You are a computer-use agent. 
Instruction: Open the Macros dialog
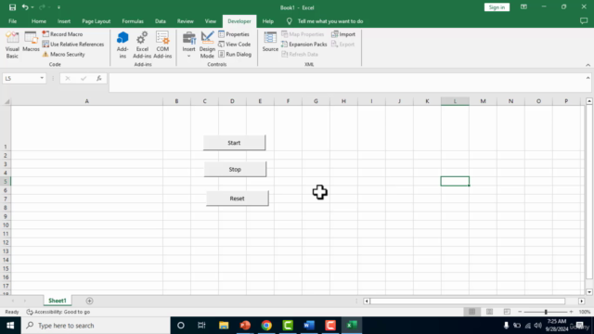click(31, 42)
